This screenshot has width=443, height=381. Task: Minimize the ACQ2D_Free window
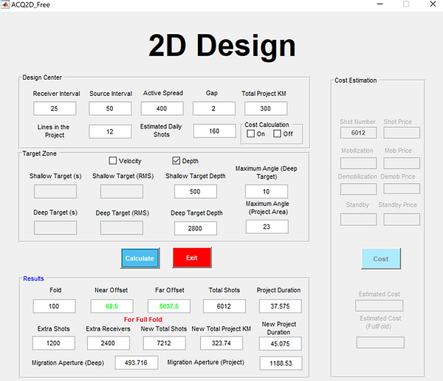click(x=380, y=4)
